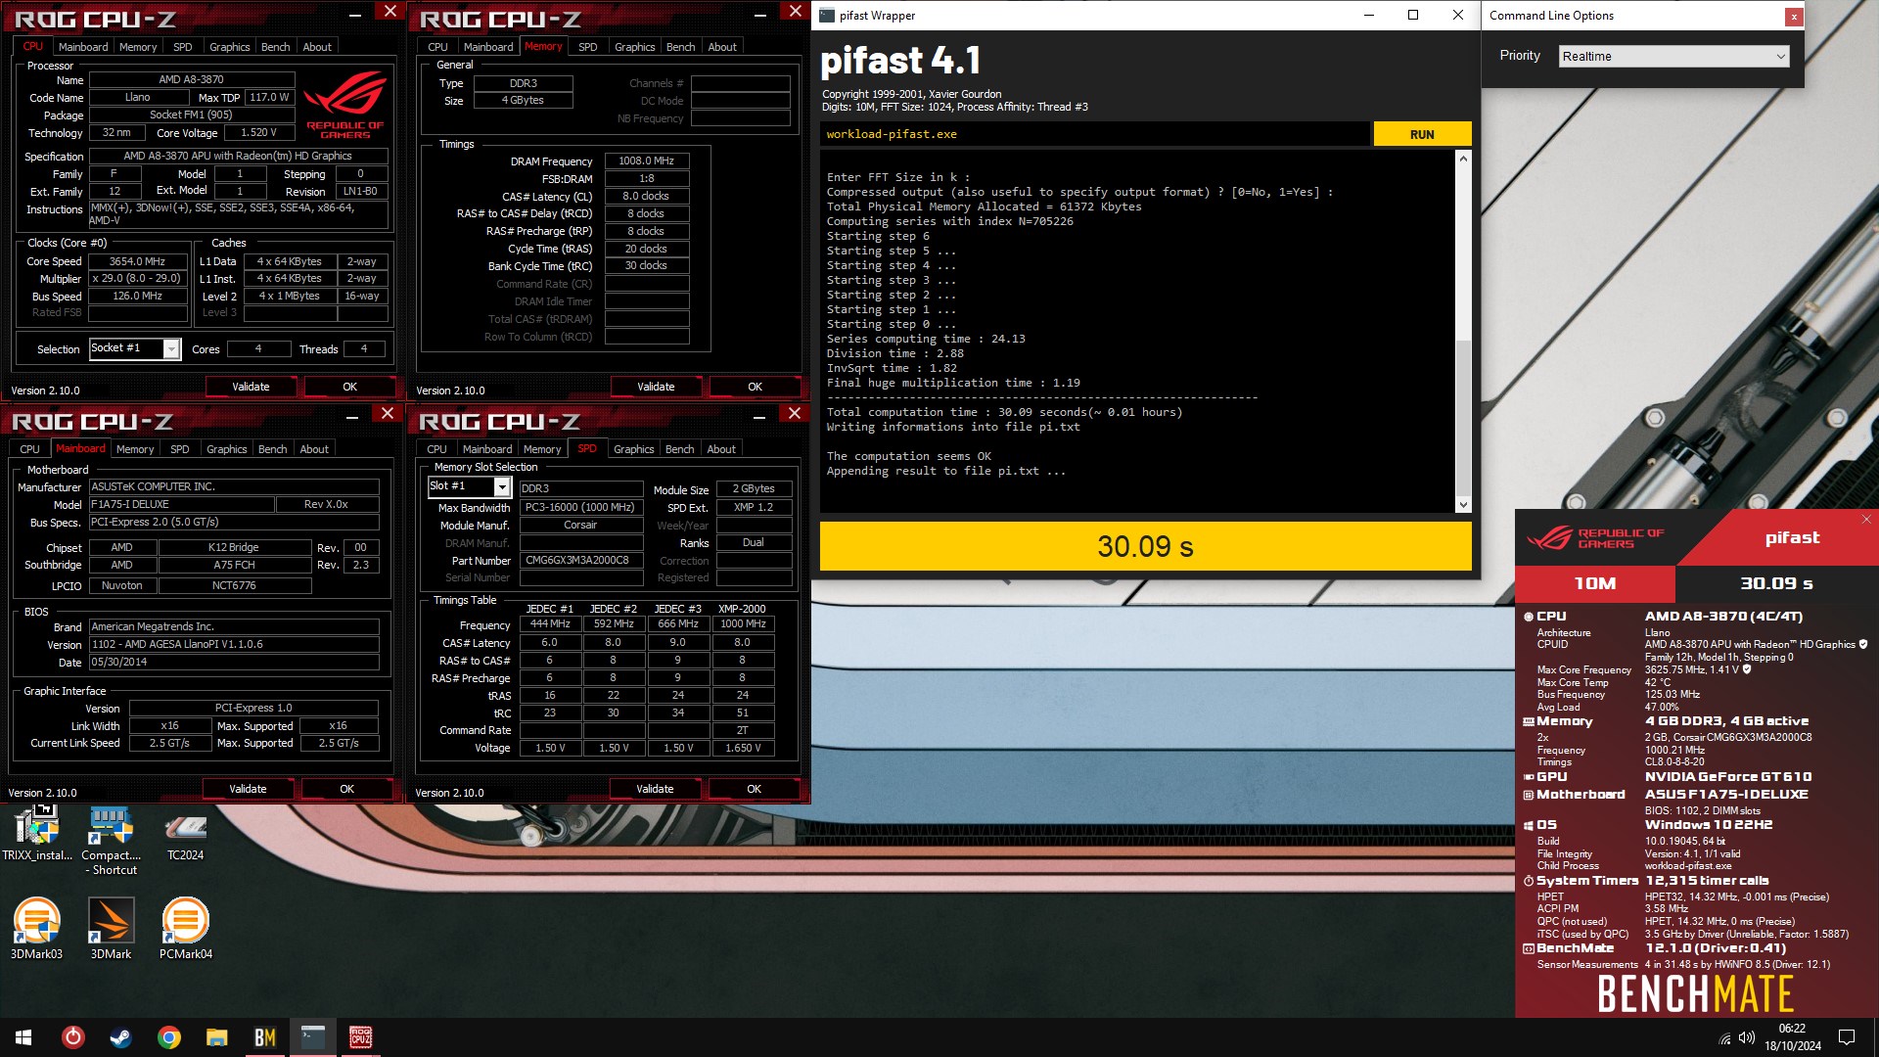Open Memory tab in the CPU-Z Memory Slot Selection window
The width and height of the screenshot is (1879, 1057).
pos(542,449)
